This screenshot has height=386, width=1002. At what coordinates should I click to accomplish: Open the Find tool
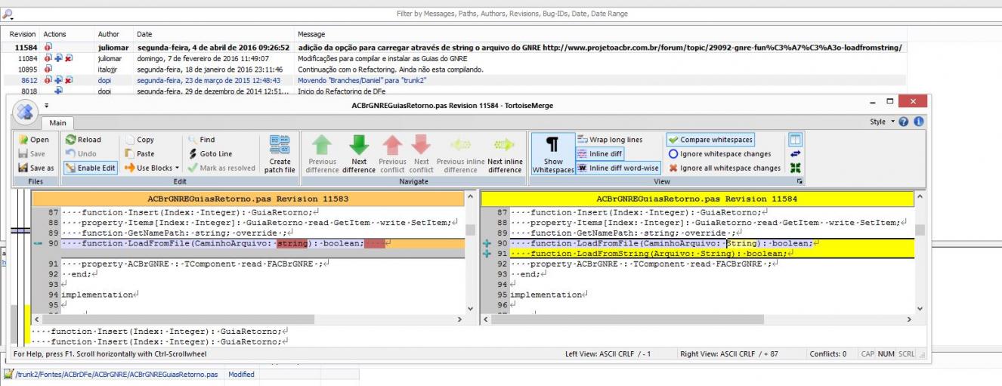point(201,140)
